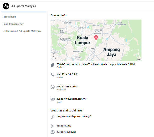Image resolution: width=154 pixels, height=137 pixels.
Task: Select Page transparency in the sidebar
Action: tap(13, 24)
